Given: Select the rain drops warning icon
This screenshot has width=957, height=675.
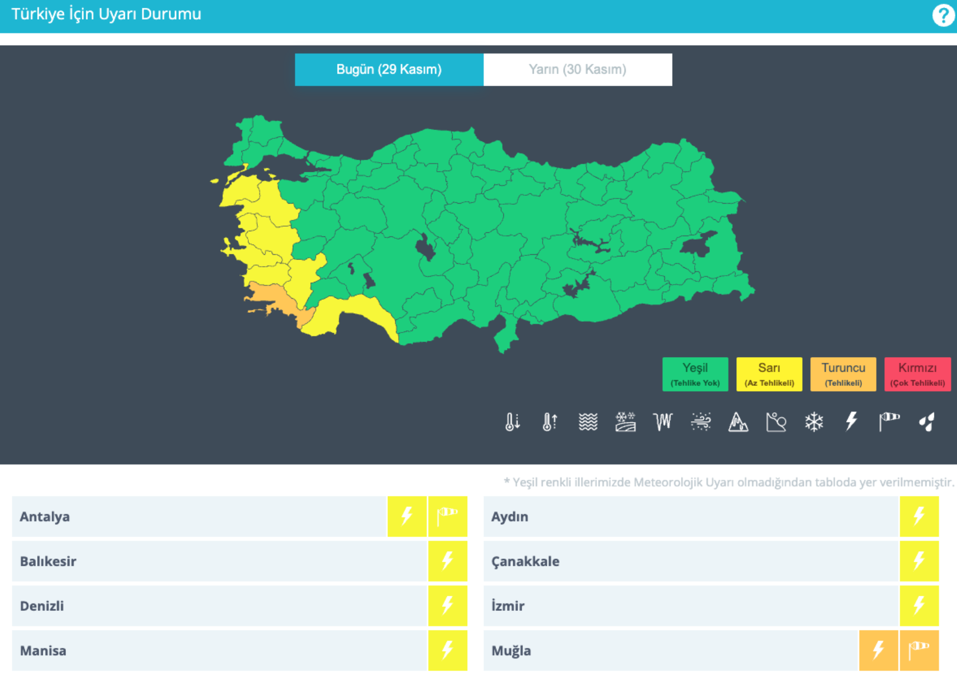Looking at the screenshot, I should click(x=927, y=421).
